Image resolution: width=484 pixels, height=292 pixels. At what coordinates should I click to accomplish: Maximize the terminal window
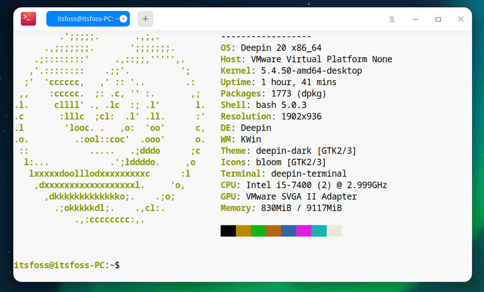(x=438, y=19)
